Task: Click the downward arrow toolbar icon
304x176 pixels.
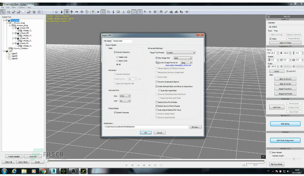Action: point(61,12)
